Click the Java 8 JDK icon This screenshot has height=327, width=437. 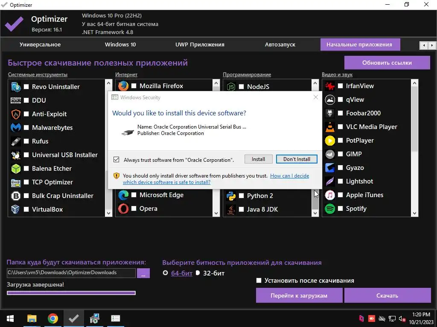click(231, 209)
